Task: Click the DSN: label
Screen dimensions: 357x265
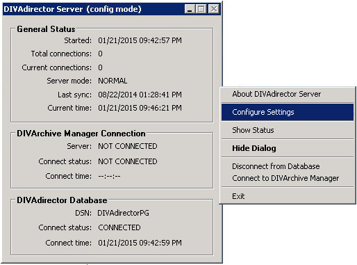Action: click(83, 213)
